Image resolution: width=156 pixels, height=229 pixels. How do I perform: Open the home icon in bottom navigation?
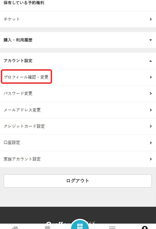[15, 227]
